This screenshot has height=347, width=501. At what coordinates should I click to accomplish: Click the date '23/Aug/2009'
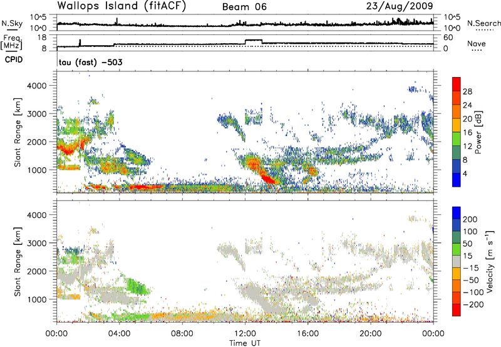[400, 6]
